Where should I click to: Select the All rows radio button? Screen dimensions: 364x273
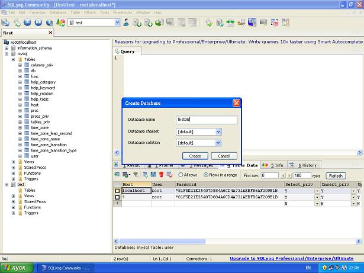(181, 175)
